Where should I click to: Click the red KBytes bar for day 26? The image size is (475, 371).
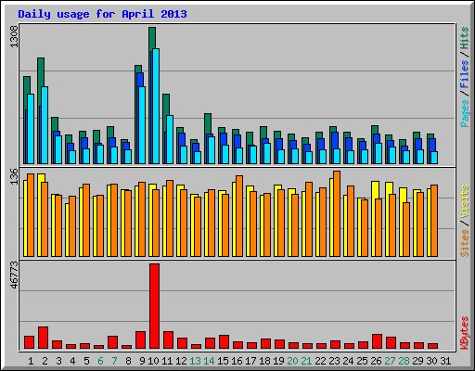pyautogui.click(x=377, y=341)
